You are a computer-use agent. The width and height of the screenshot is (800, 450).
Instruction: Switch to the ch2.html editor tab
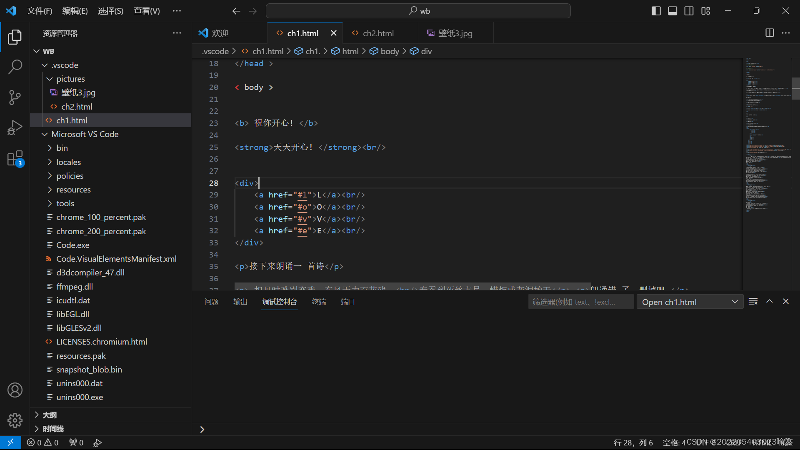(378, 33)
